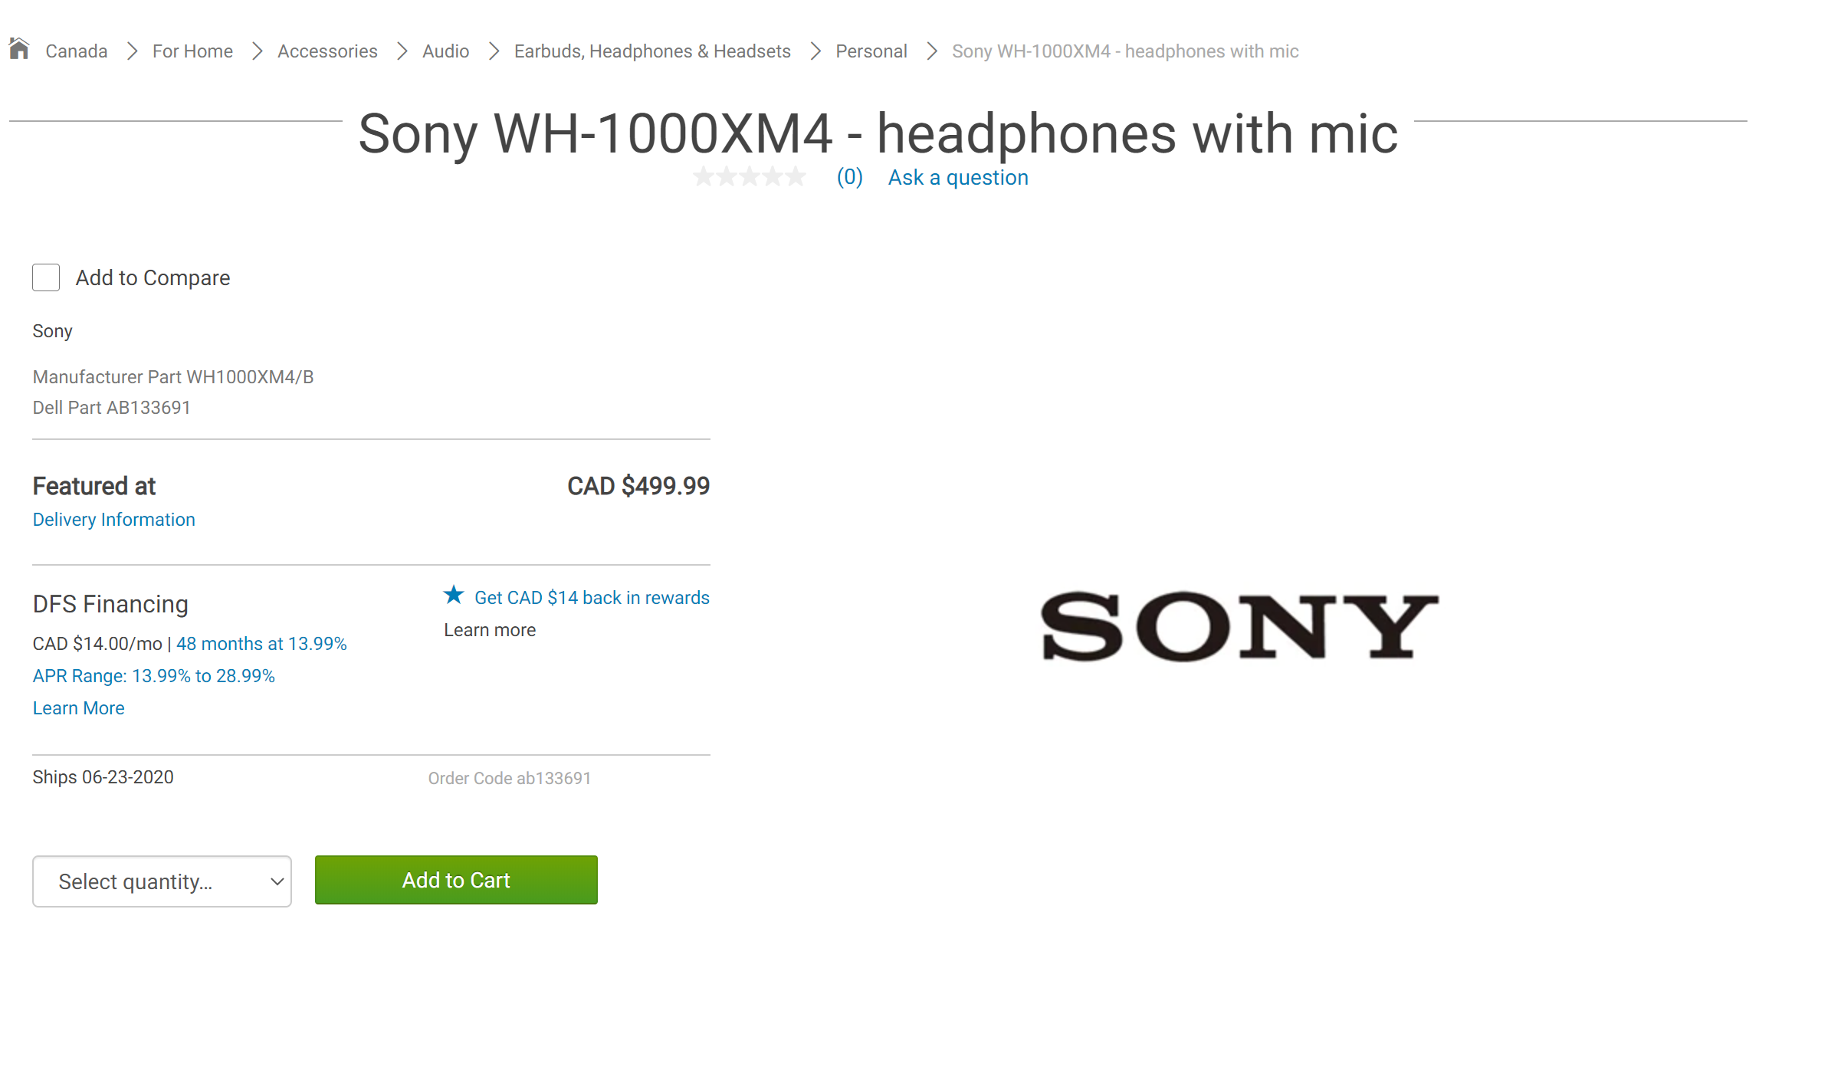1841x1070 pixels.
Task: Open the Accessories breadcrumb
Action: pyautogui.click(x=327, y=51)
